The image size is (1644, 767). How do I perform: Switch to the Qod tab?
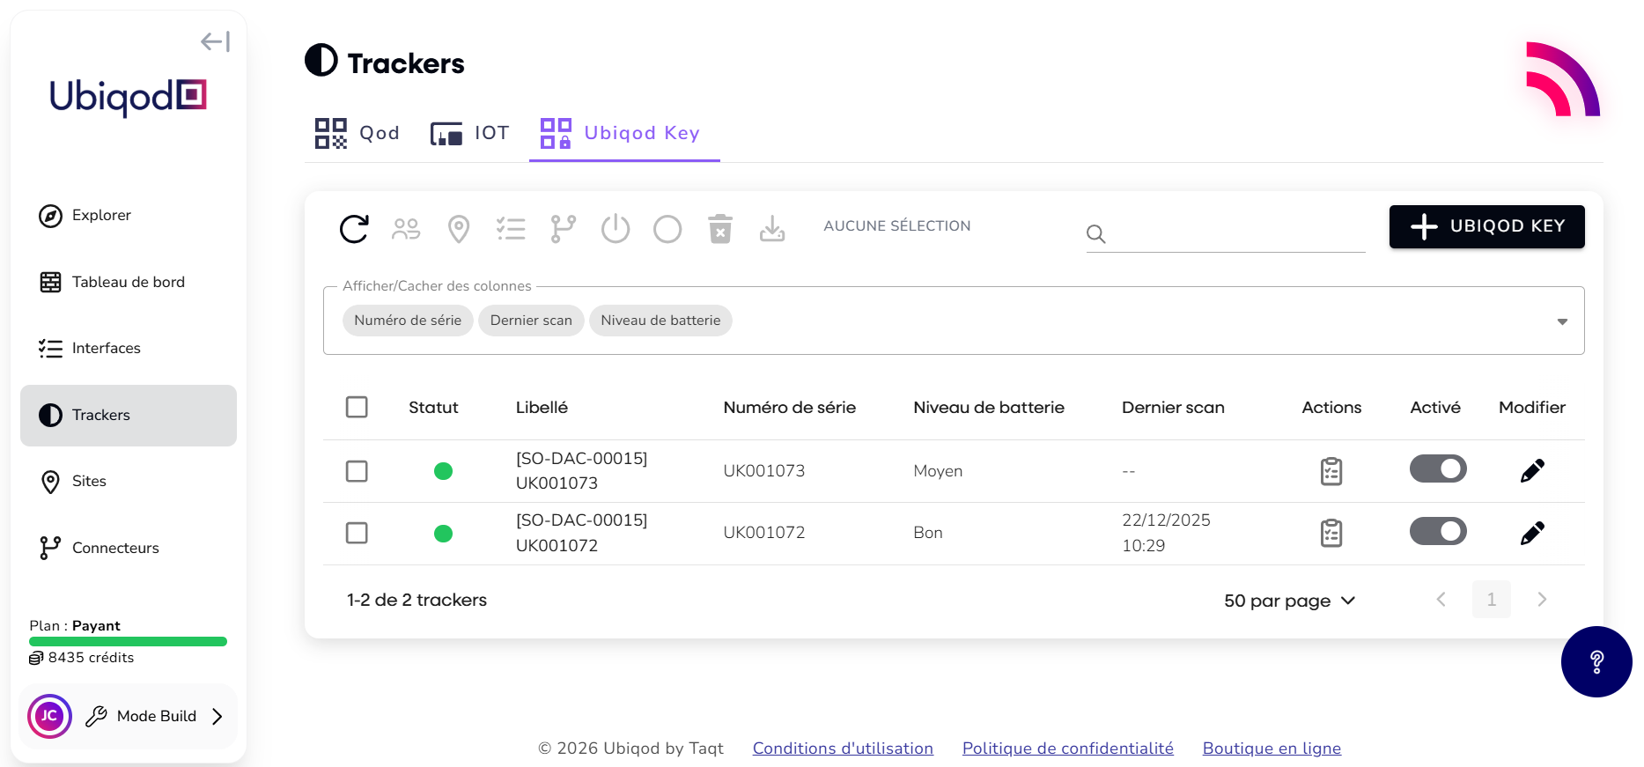[358, 133]
